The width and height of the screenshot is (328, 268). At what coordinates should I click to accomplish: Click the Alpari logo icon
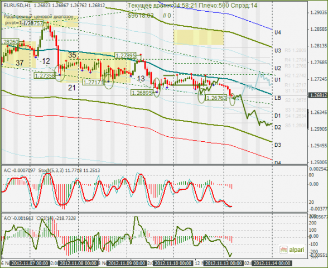tap(284, 250)
